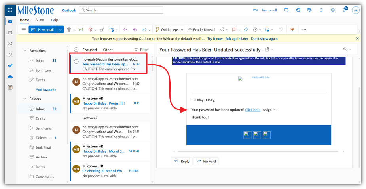Collapse the Favourites section
Screen dimensions: 366x189
(25, 51)
